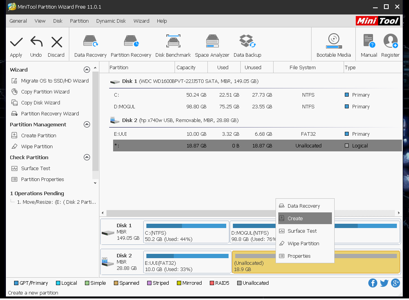
Task: Open the General menu
Action: pyautogui.click(x=18, y=21)
